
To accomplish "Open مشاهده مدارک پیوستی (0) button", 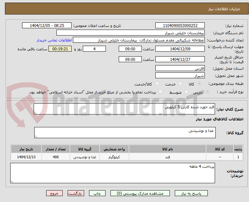I will point(140,193).
